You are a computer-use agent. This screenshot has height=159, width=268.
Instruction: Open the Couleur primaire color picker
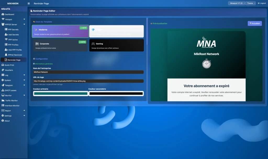60,93
